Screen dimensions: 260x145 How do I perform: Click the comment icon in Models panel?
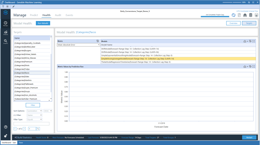[250, 41]
